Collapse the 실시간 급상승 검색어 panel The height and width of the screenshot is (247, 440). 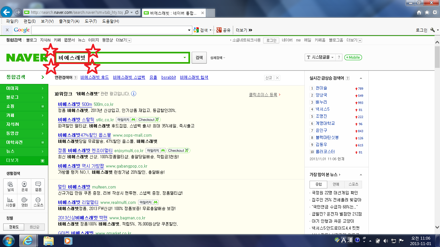[361, 78]
